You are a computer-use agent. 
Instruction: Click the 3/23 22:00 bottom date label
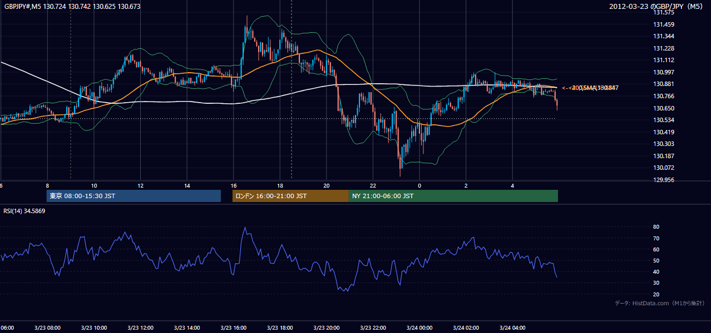point(373,327)
